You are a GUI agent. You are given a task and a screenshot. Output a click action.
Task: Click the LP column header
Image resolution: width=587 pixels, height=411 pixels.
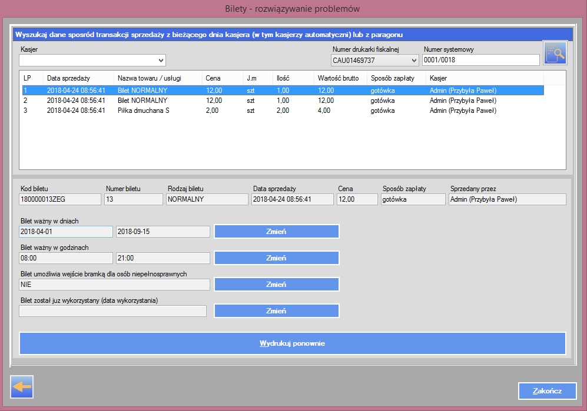click(32, 78)
